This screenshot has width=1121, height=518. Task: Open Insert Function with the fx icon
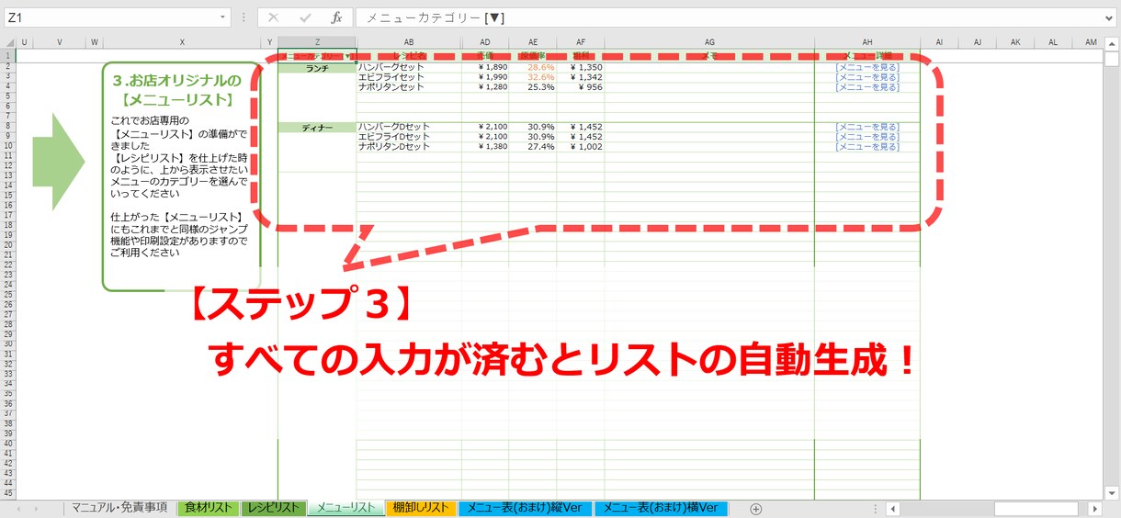pyautogui.click(x=336, y=17)
